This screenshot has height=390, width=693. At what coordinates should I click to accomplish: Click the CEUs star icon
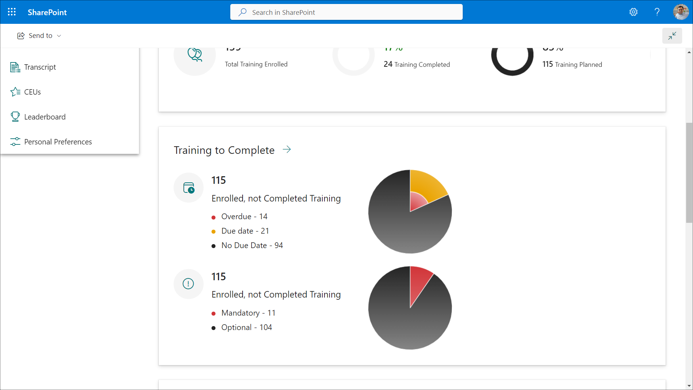15,92
